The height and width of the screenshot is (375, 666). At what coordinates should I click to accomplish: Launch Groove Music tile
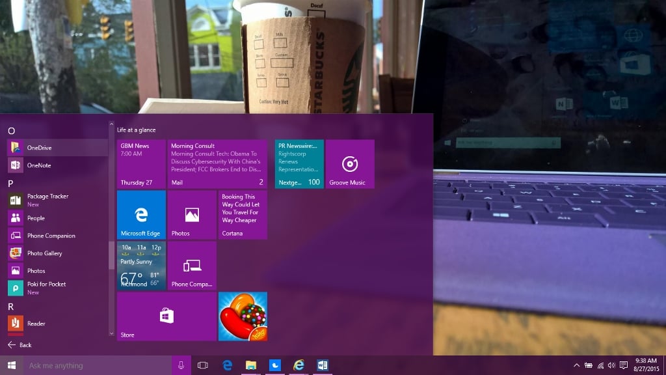point(350,164)
